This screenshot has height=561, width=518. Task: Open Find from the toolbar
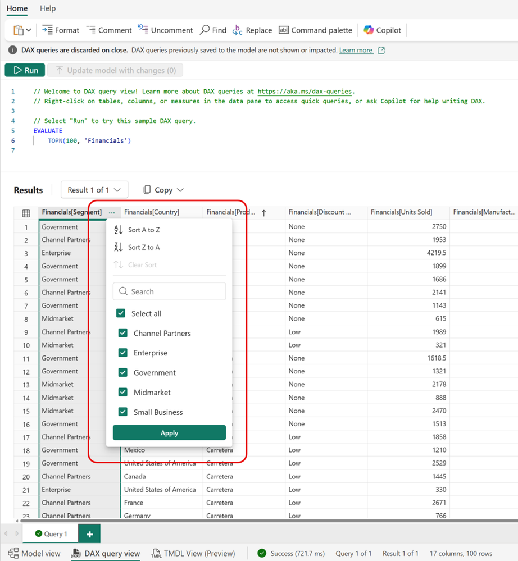tap(213, 30)
